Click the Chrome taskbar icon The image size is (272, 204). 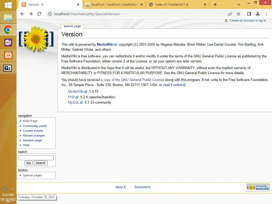8,30
